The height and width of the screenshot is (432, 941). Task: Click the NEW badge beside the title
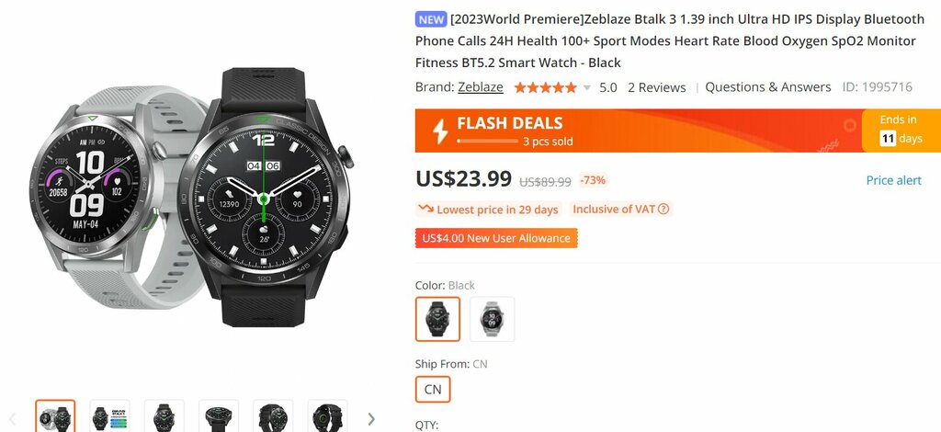431,19
